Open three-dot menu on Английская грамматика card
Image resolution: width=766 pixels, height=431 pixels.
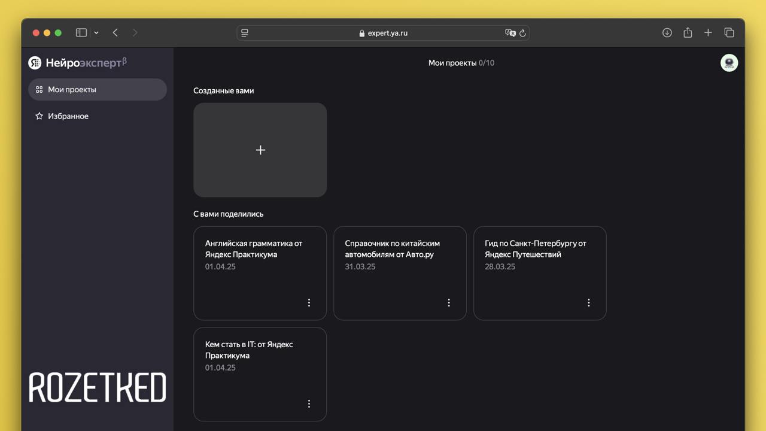309,303
